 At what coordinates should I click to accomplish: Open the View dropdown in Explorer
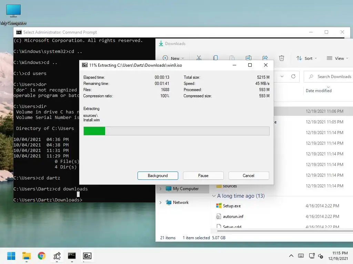tap(337, 58)
